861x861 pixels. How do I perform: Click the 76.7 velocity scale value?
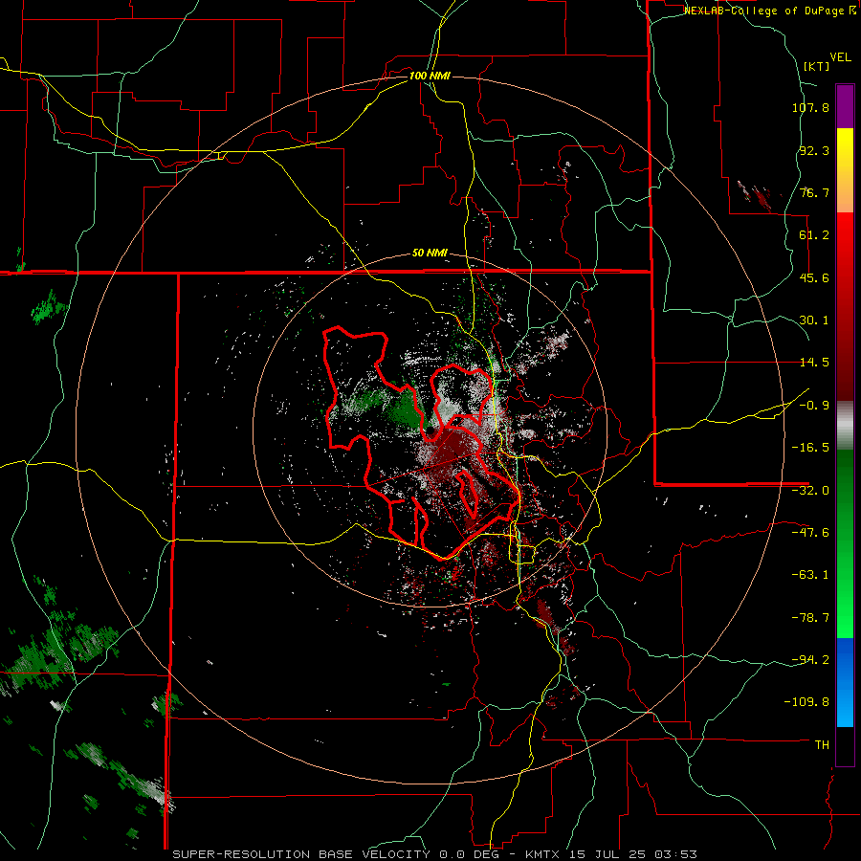click(x=814, y=192)
